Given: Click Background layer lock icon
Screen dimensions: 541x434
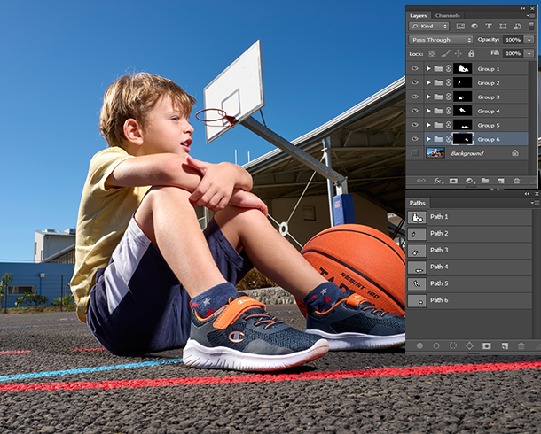Looking at the screenshot, I should 515,152.
